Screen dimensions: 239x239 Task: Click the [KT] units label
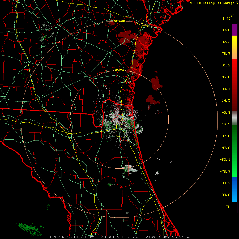[227, 18]
